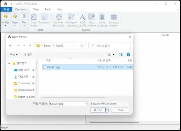The image size is (181, 131).
Task: Expand the address bar history dropdown
Action: [x=74, y=46]
